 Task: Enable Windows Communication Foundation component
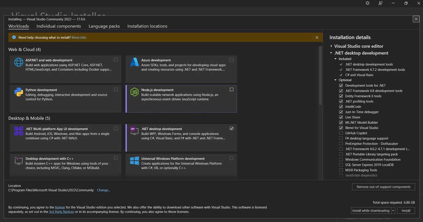point(341,159)
